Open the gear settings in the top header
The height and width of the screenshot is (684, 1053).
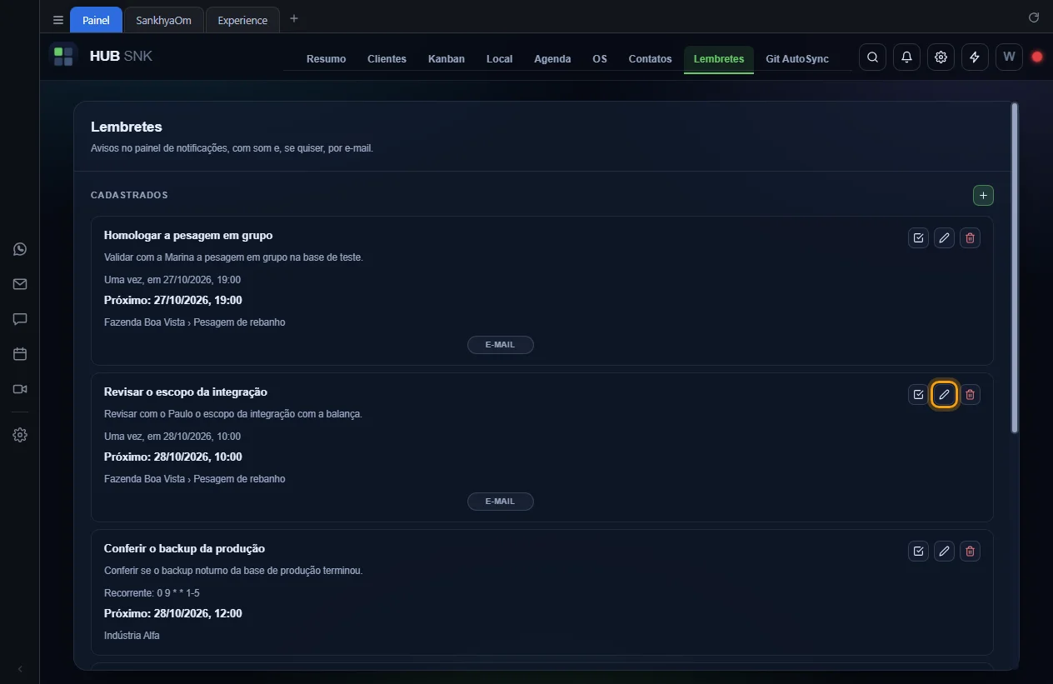(x=941, y=57)
